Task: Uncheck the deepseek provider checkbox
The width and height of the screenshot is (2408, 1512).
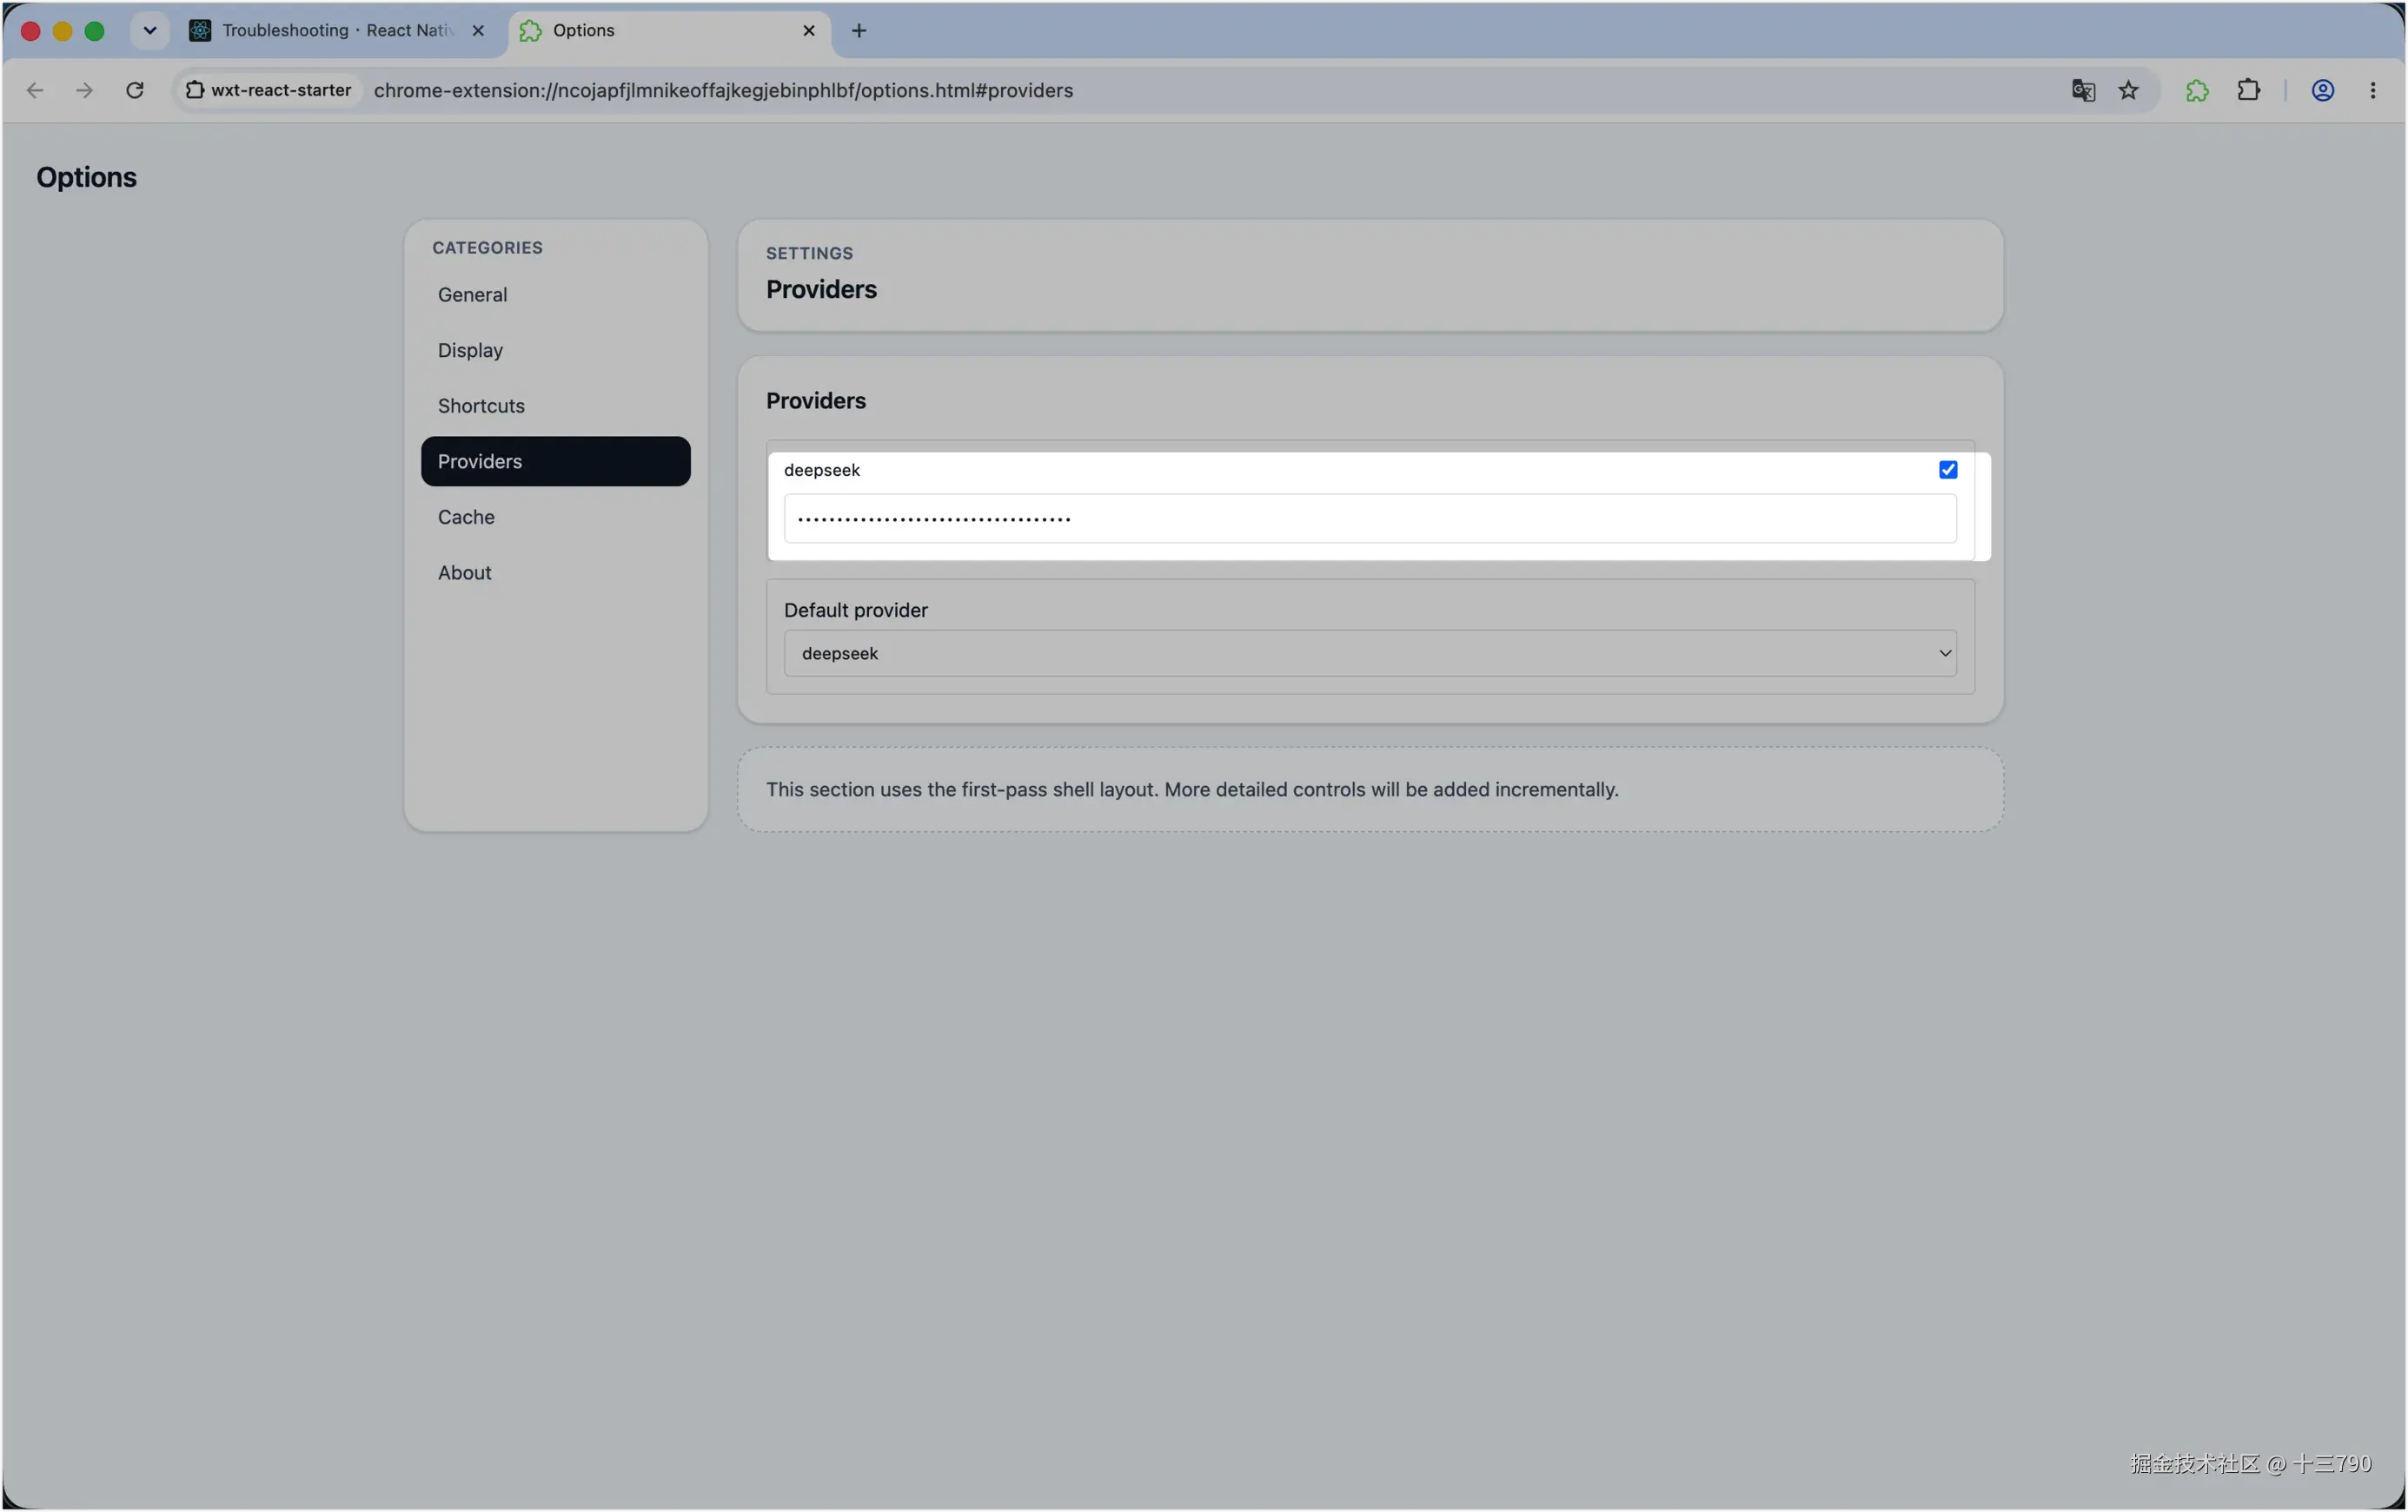Action: 1947,470
